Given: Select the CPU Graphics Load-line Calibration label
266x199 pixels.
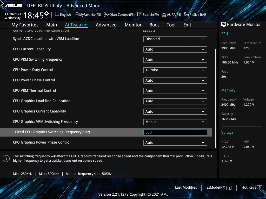Looking at the screenshot, I should (42, 101).
